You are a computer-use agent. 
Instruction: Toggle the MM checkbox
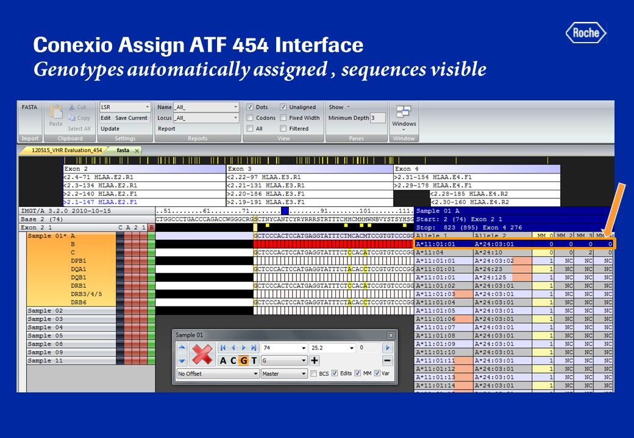[x=357, y=373]
